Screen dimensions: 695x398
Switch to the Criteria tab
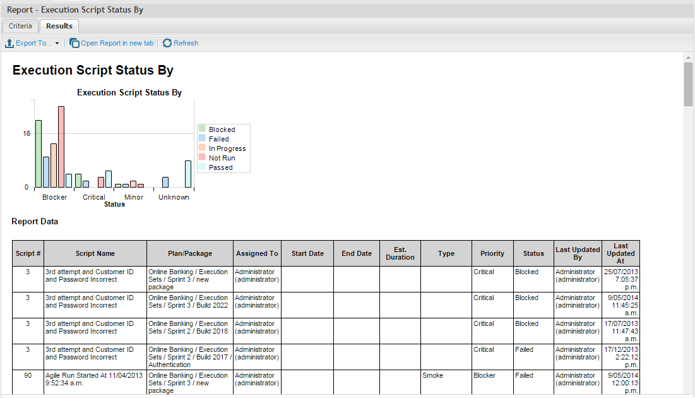pyautogui.click(x=20, y=26)
